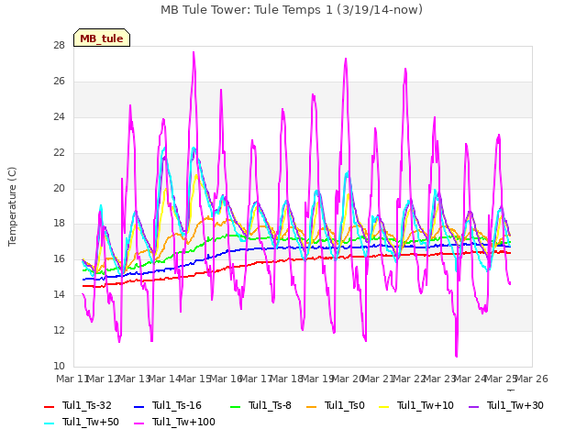
Task: Click the Mar 19 x-axis label
Action: coord(317,379)
